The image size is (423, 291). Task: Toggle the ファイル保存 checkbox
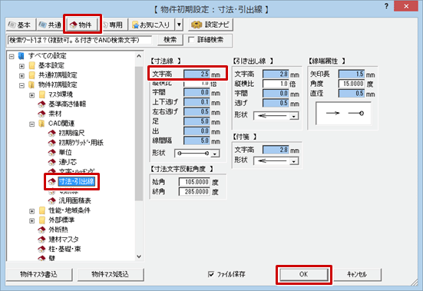click(x=211, y=274)
